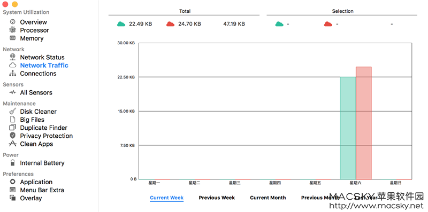The image size is (428, 212).
Task: Switch to the Current Month tab
Action: (x=268, y=198)
